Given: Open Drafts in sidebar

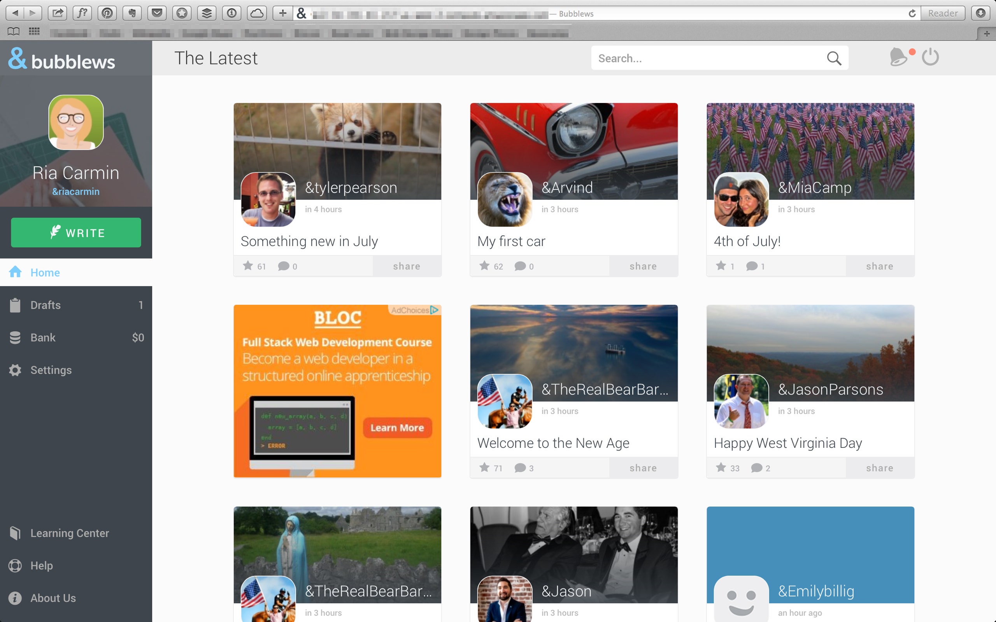Looking at the screenshot, I should [76, 305].
